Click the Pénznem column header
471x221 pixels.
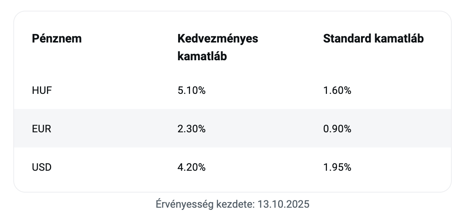click(x=57, y=38)
